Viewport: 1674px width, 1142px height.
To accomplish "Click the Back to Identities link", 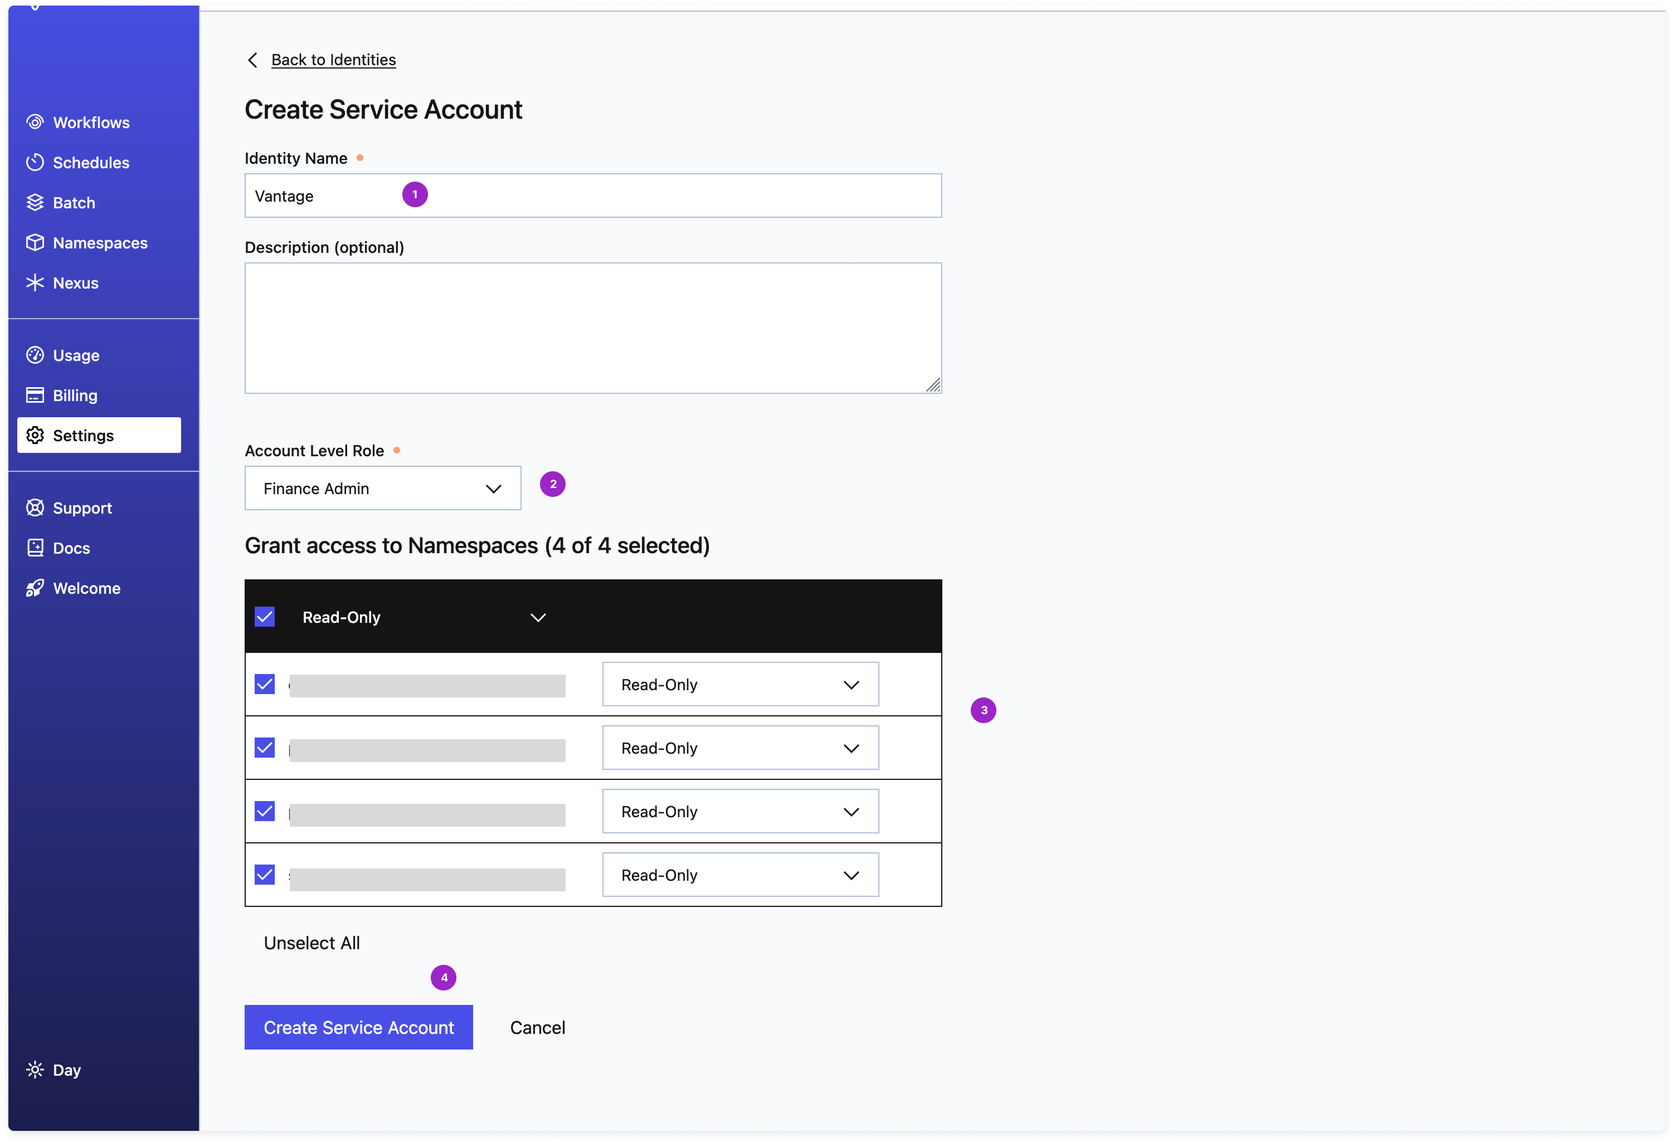I will point(333,60).
